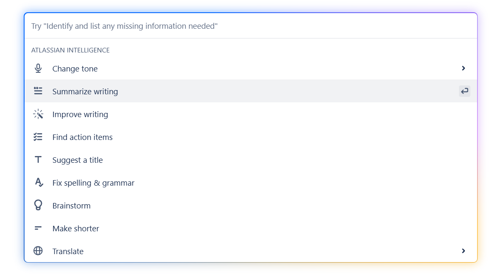
Task: Click the spelling check A icon
Action: 39,183
